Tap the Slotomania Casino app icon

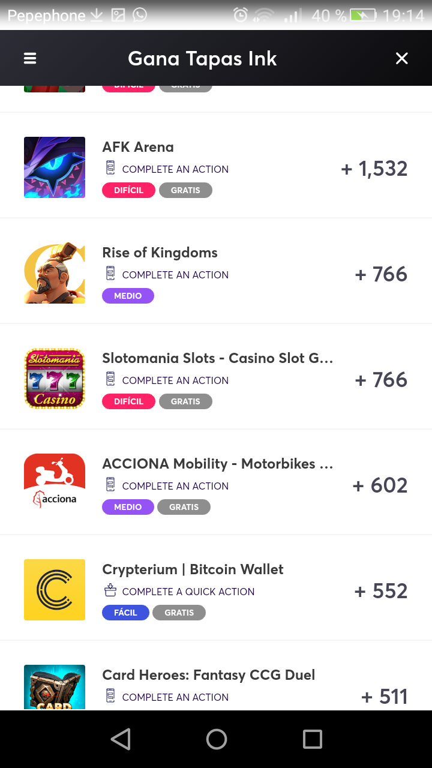[55, 379]
